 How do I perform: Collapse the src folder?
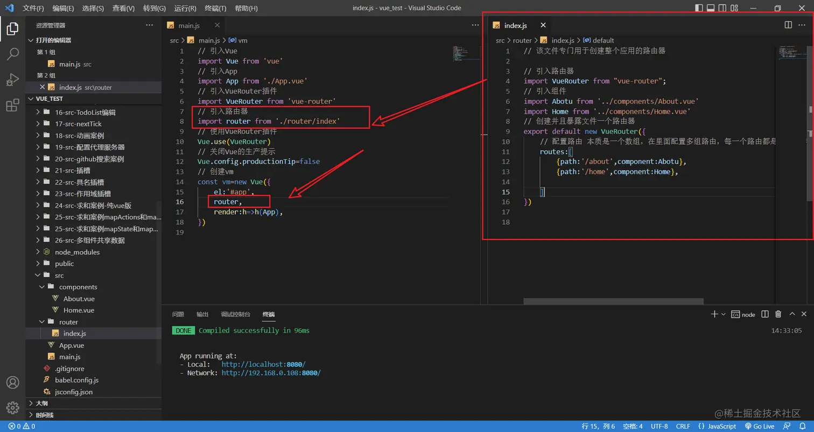[94, 275]
